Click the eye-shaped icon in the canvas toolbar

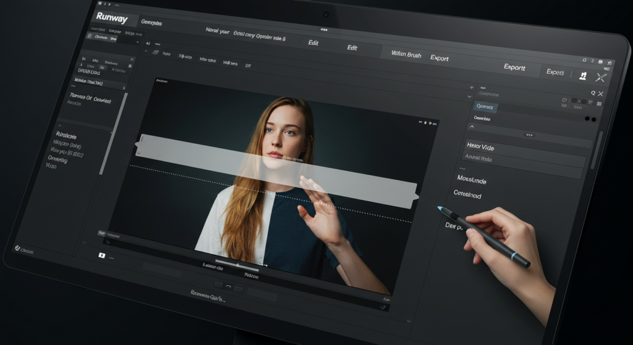[155, 52]
